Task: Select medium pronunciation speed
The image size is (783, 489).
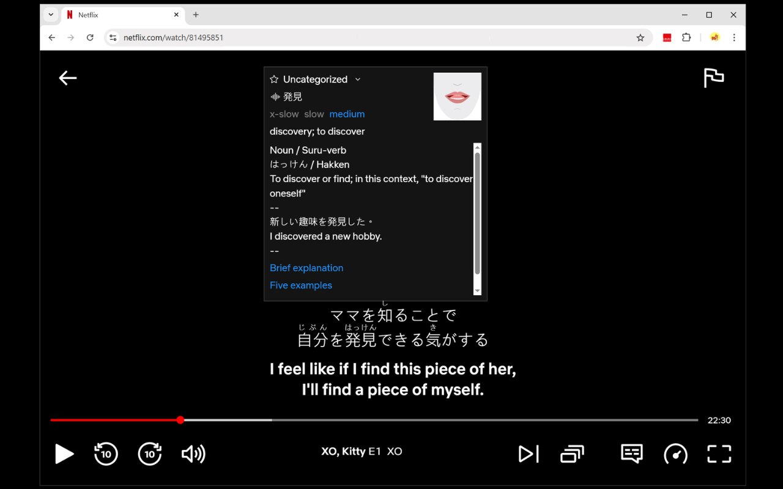Action: tap(347, 114)
